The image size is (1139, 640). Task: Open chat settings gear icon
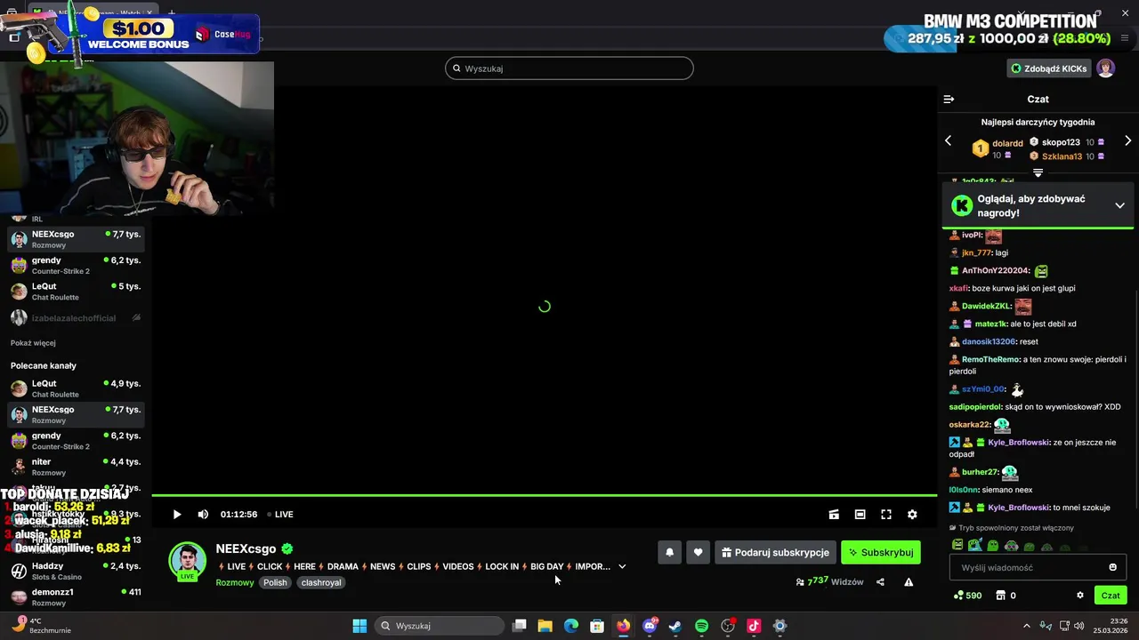[1080, 596]
